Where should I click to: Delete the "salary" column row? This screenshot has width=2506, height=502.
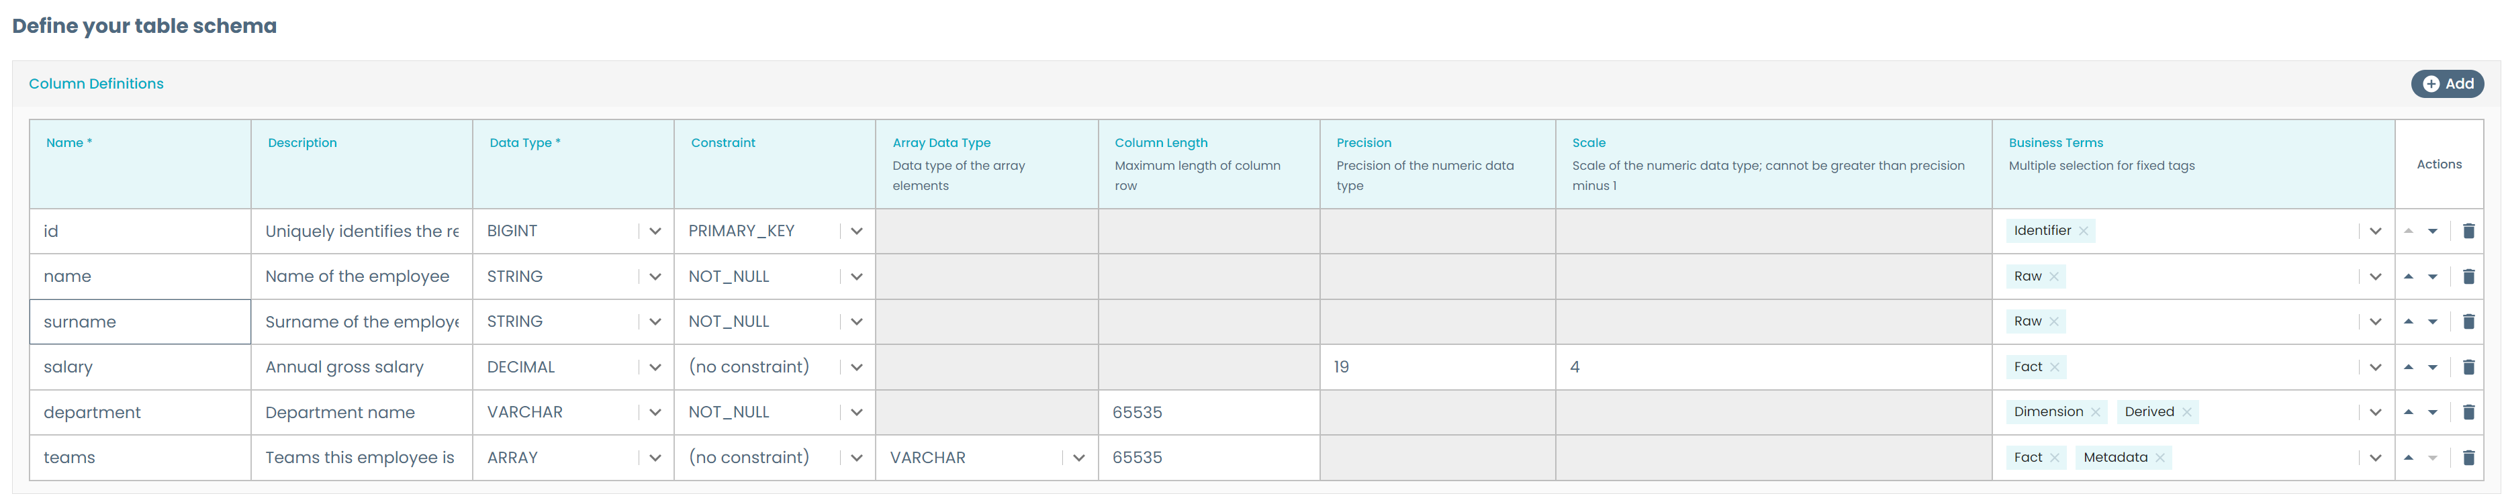point(2470,367)
